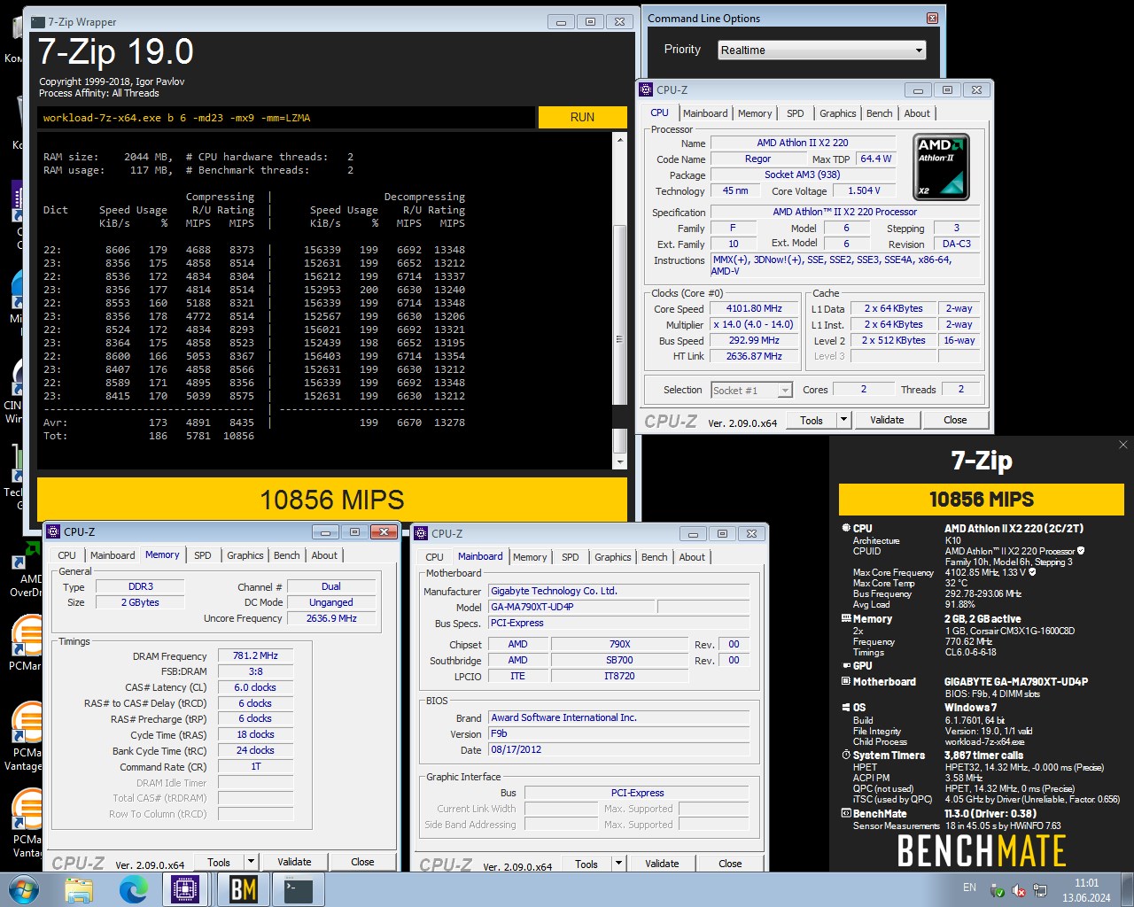This screenshot has height=907, width=1134.
Task: Switch to Mainboard tab in CPU window
Action: click(x=705, y=113)
